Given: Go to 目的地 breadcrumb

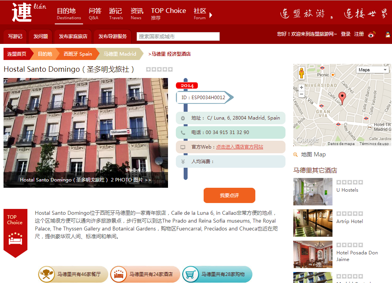Looking at the screenshot, I should 45,54.
